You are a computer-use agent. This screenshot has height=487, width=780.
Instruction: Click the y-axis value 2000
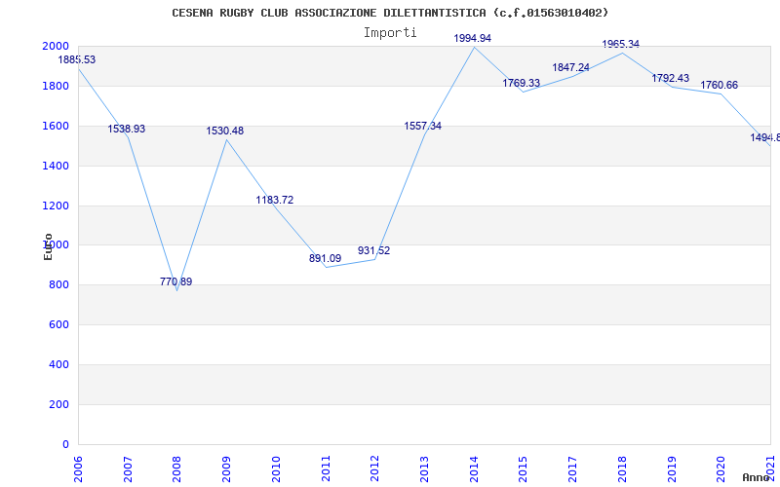click(56, 46)
